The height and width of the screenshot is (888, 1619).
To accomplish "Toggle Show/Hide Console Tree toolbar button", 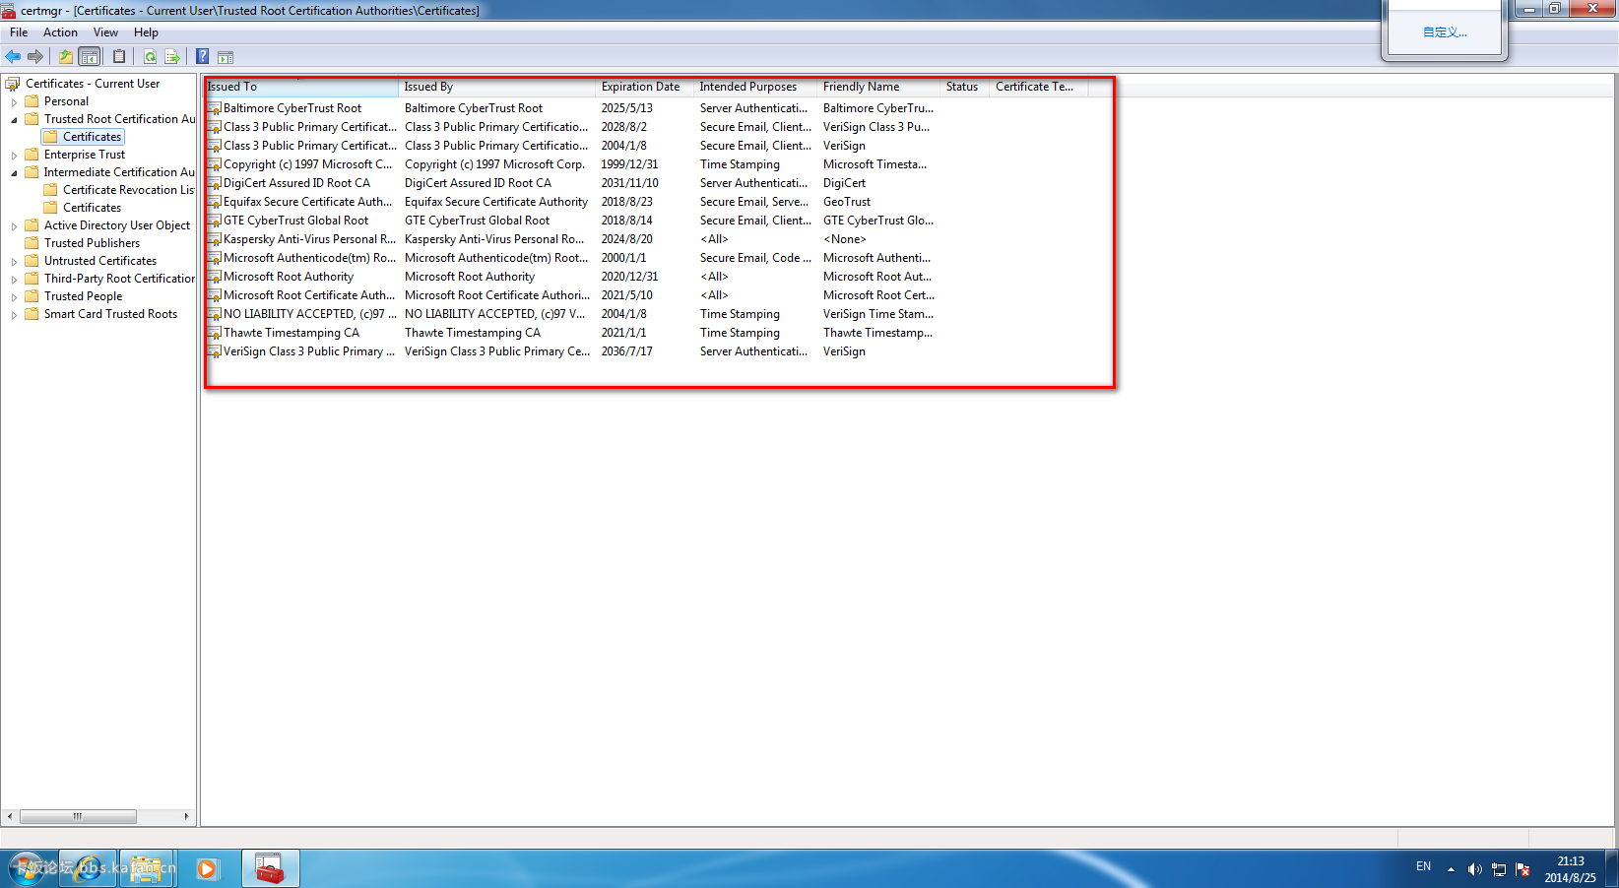I will [x=89, y=57].
